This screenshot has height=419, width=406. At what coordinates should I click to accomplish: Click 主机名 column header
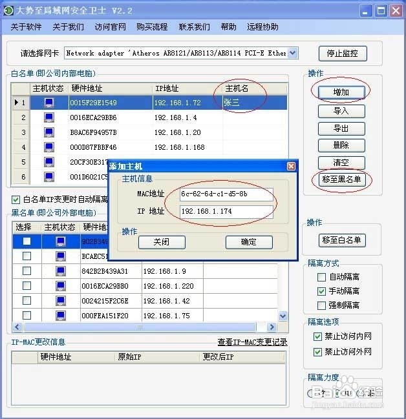coord(255,88)
